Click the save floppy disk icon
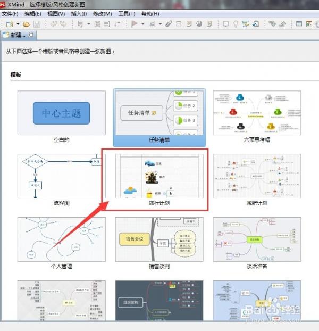 coord(37,24)
